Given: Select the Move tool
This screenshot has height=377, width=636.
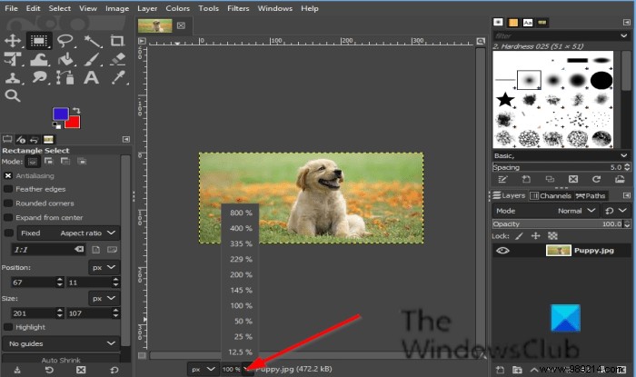Looking at the screenshot, I should click(13, 41).
